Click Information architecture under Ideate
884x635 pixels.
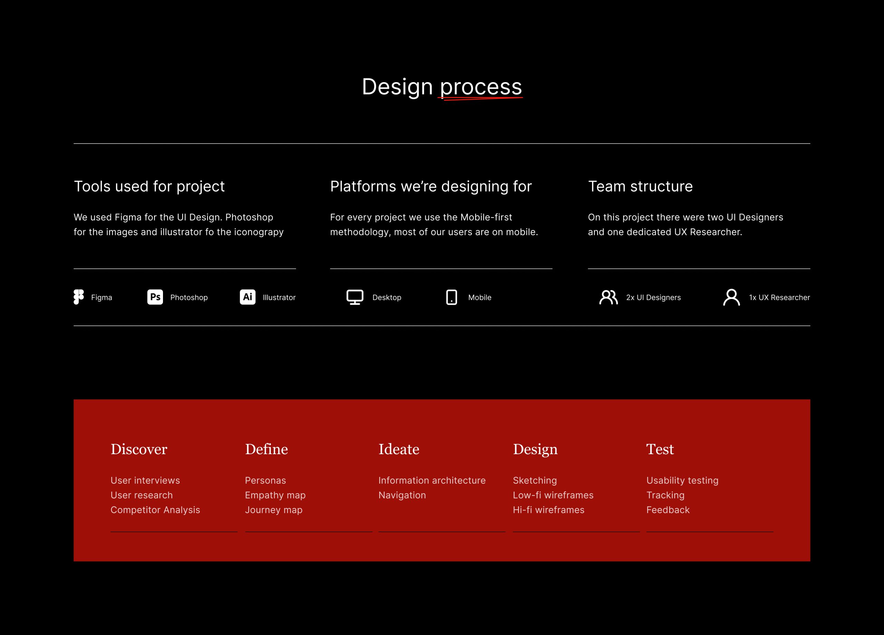pos(432,480)
